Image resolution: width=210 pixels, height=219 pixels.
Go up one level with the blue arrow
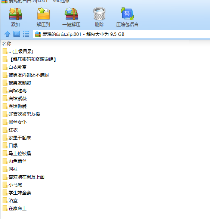coord(7,34)
